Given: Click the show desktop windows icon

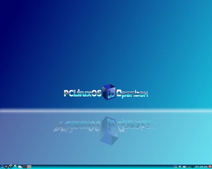Looking at the screenshot, I should pyautogui.click(x=20, y=167).
